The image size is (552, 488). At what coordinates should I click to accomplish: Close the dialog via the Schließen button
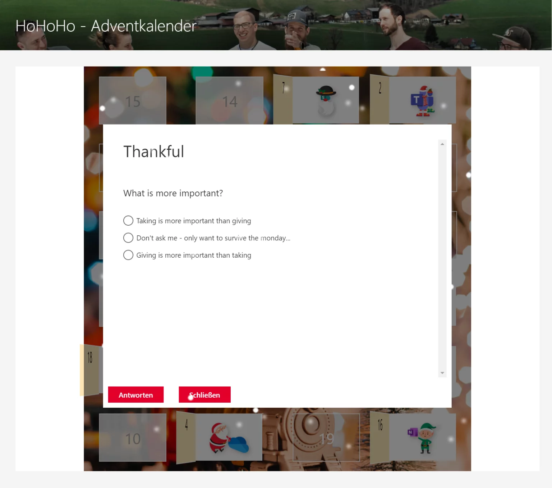coord(204,394)
